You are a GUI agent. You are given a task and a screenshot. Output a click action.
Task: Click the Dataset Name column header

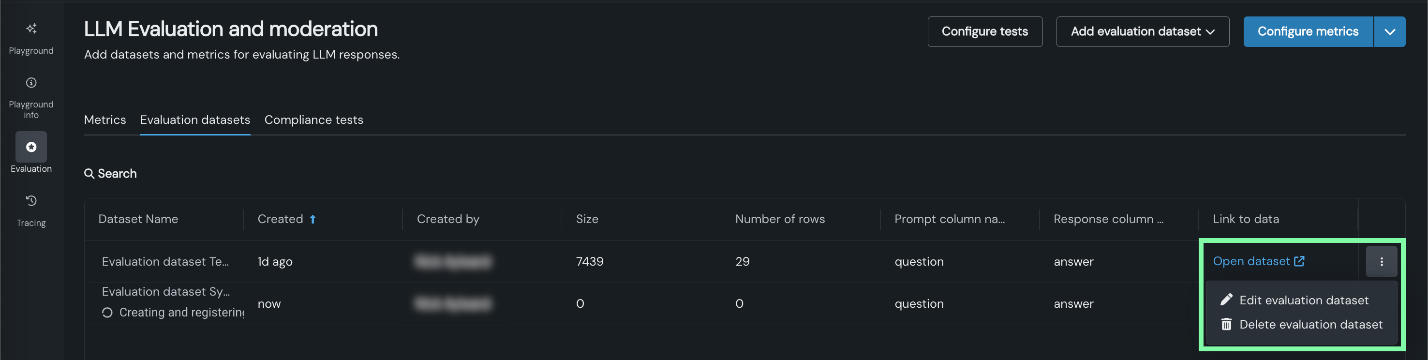tap(138, 220)
